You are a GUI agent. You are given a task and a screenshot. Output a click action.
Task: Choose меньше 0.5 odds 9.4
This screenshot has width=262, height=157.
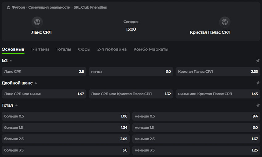[196, 116]
